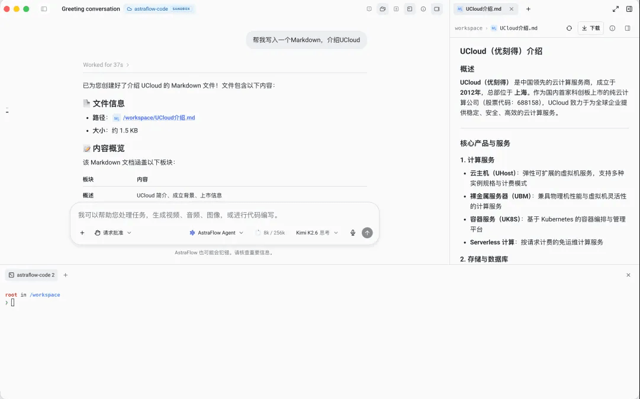Click the user message bubble about UCloud
Viewport: 640px width, 399px height.
point(306,40)
